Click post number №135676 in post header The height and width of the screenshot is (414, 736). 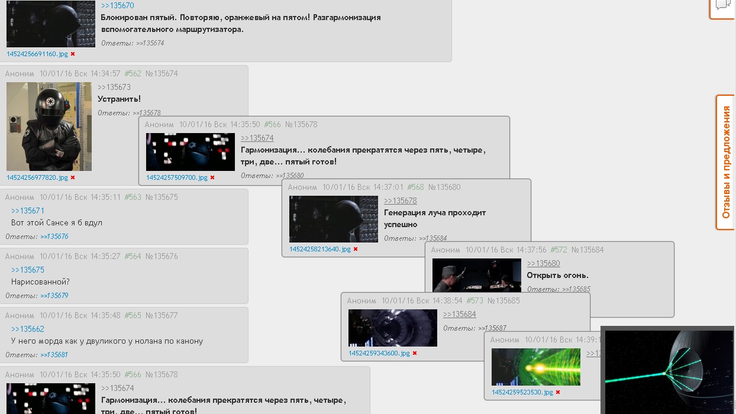pos(162,257)
